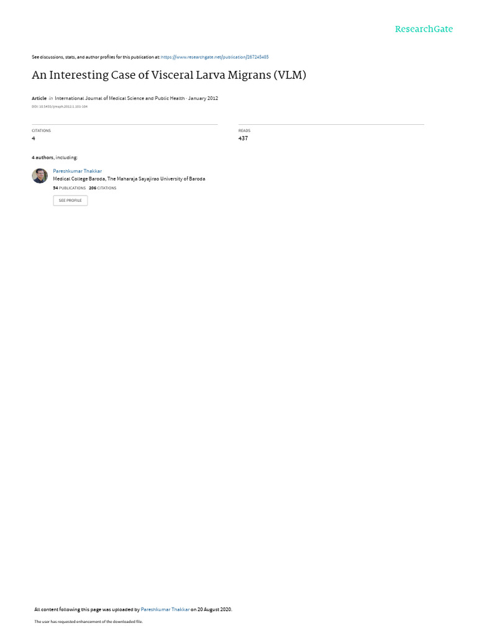Click the January 2012 publication date
Image resolution: width=477 pixels, height=636 pixels.
click(x=203, y=98)
